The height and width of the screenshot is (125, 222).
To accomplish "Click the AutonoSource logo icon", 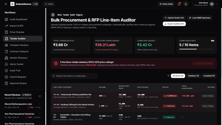I will (x=12, y=4).
